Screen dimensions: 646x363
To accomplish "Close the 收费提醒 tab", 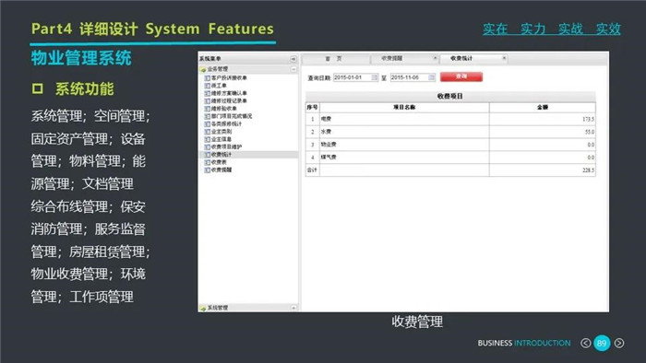I will click(x=435, y=58).
